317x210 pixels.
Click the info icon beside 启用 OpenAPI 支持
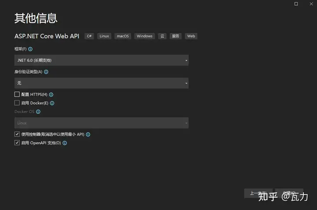tap(65, 143)
